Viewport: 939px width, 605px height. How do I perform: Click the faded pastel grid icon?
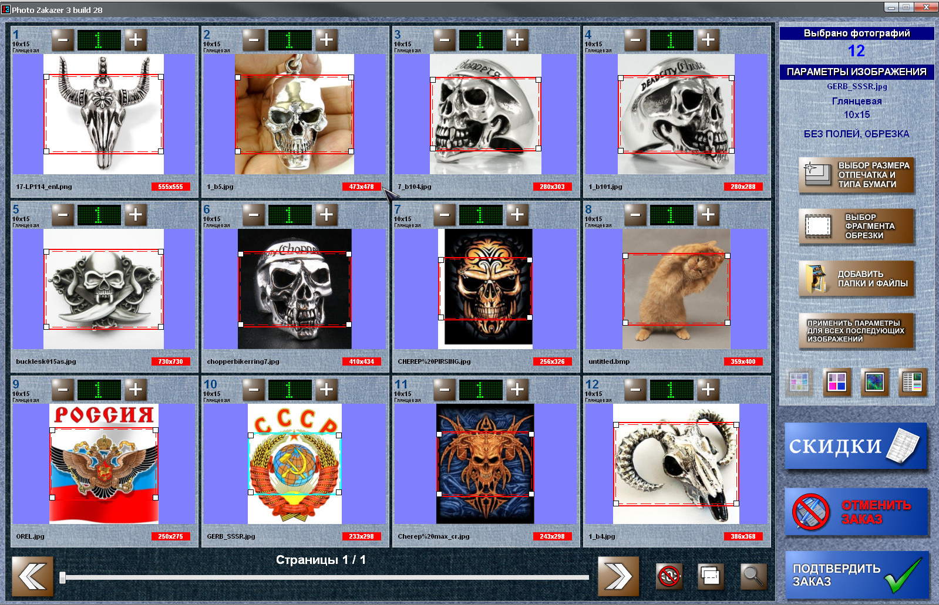799,383
